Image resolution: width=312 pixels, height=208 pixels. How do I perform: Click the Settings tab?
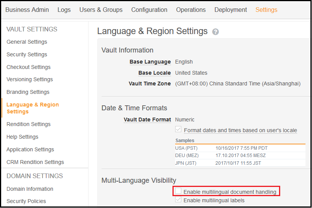[266, 10]
